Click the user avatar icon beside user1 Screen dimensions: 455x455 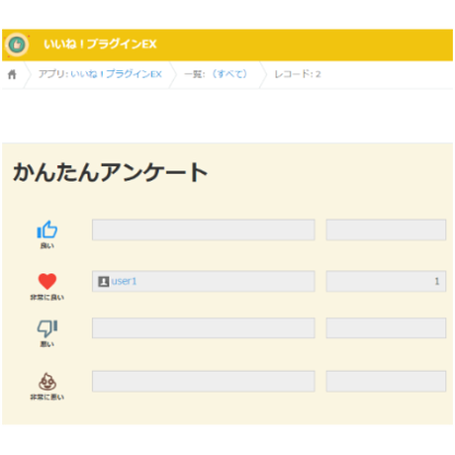[x=103, y=281]
